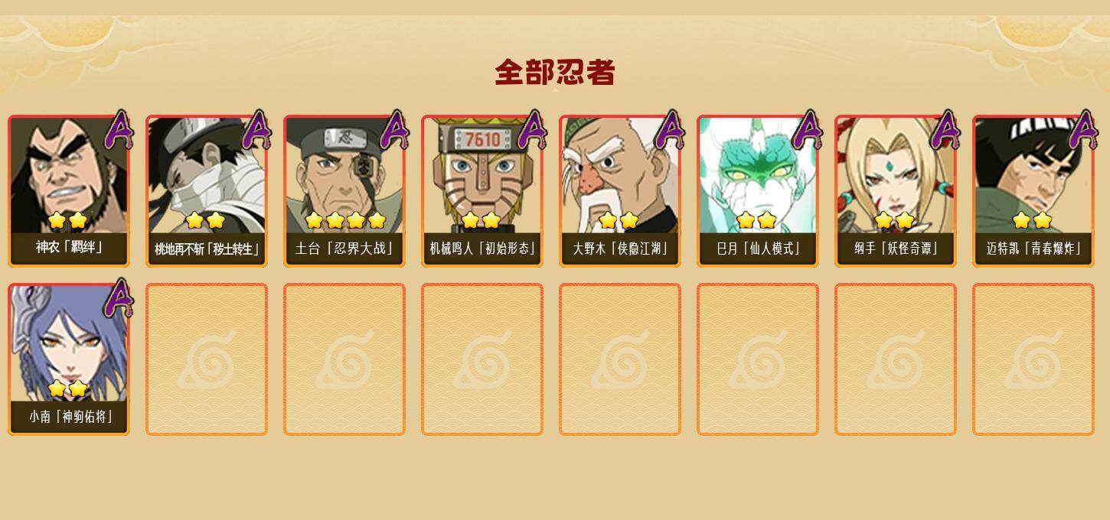Click the two stars on 巳月 card
Image resolution: width=1110 pixels, height=520 pixels.
point(756,220)
